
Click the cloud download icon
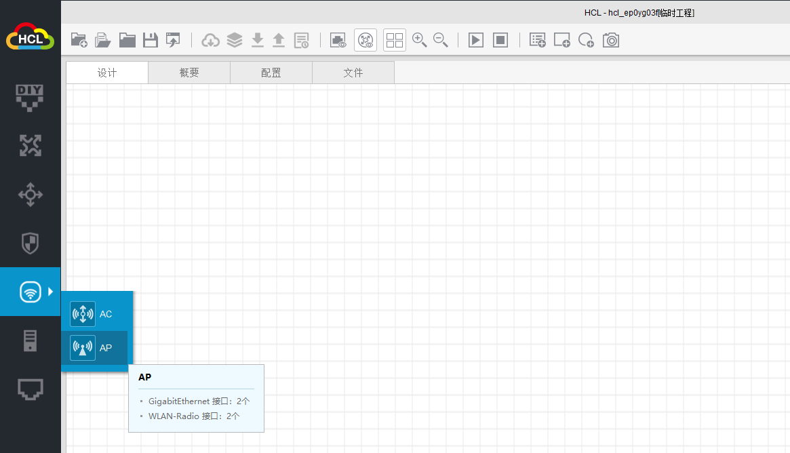click(x=210, y=40)
